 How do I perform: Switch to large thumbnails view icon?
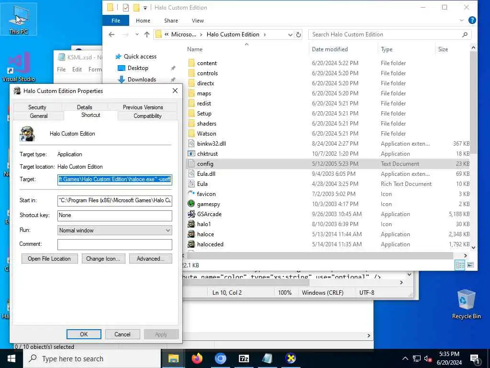[x=470, y=265]
